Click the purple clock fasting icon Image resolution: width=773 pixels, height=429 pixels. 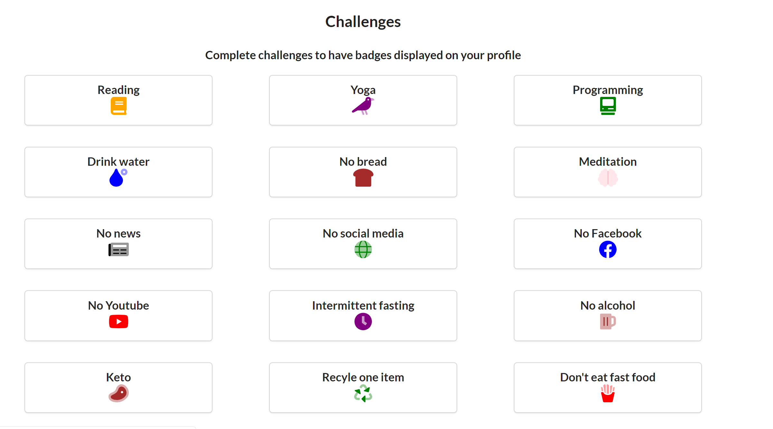pyautogui.click(x=363, y=322)
